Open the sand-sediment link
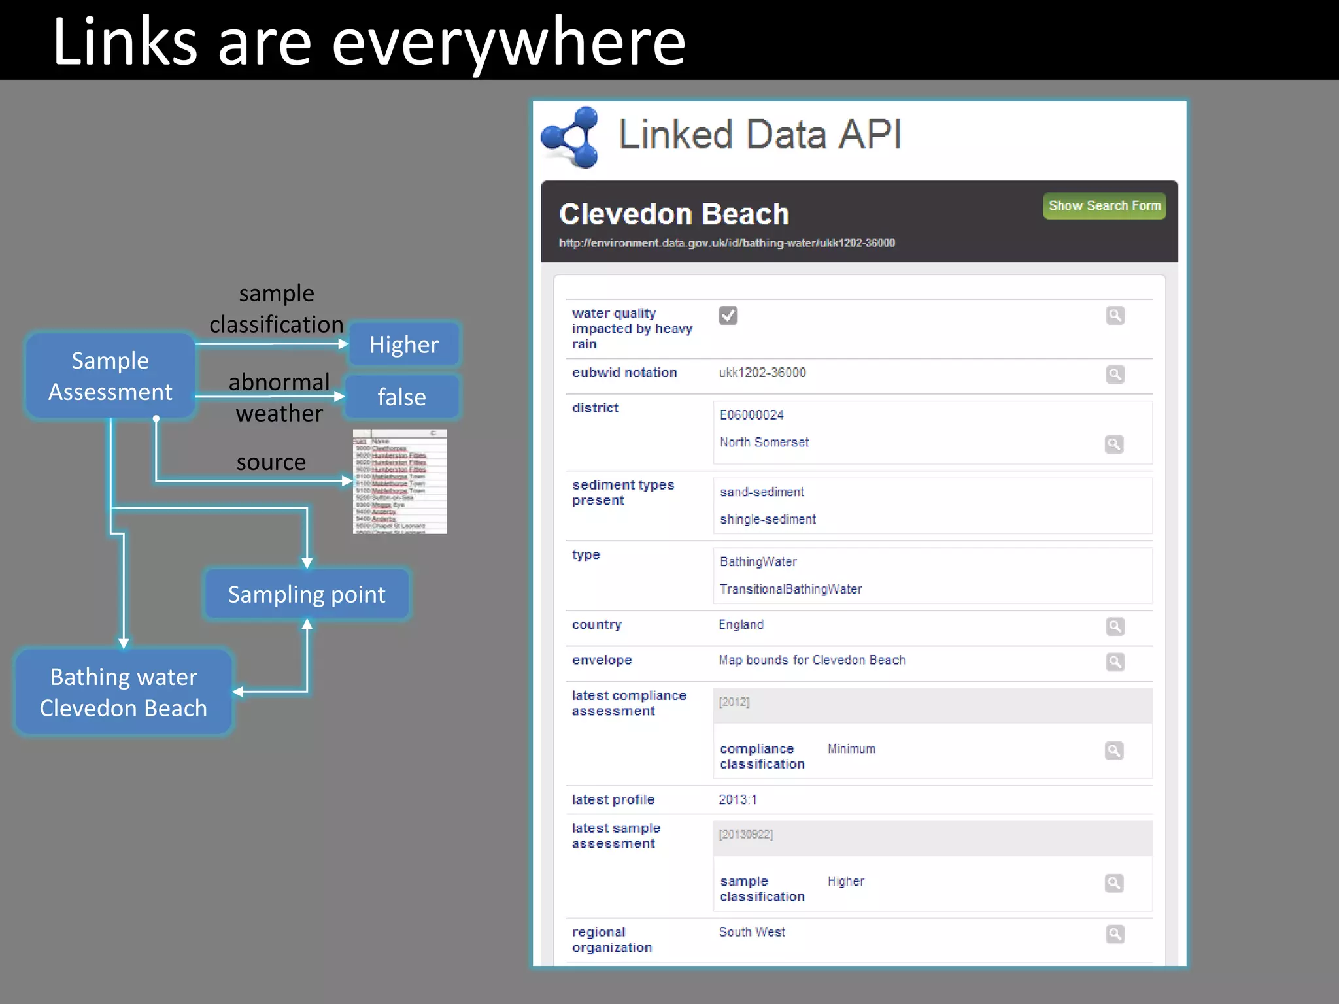This screenshot has width=1339, height=1004. 762,492
